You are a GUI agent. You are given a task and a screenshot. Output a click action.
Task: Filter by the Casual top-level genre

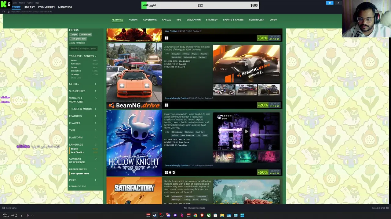(x=74, y=67)
